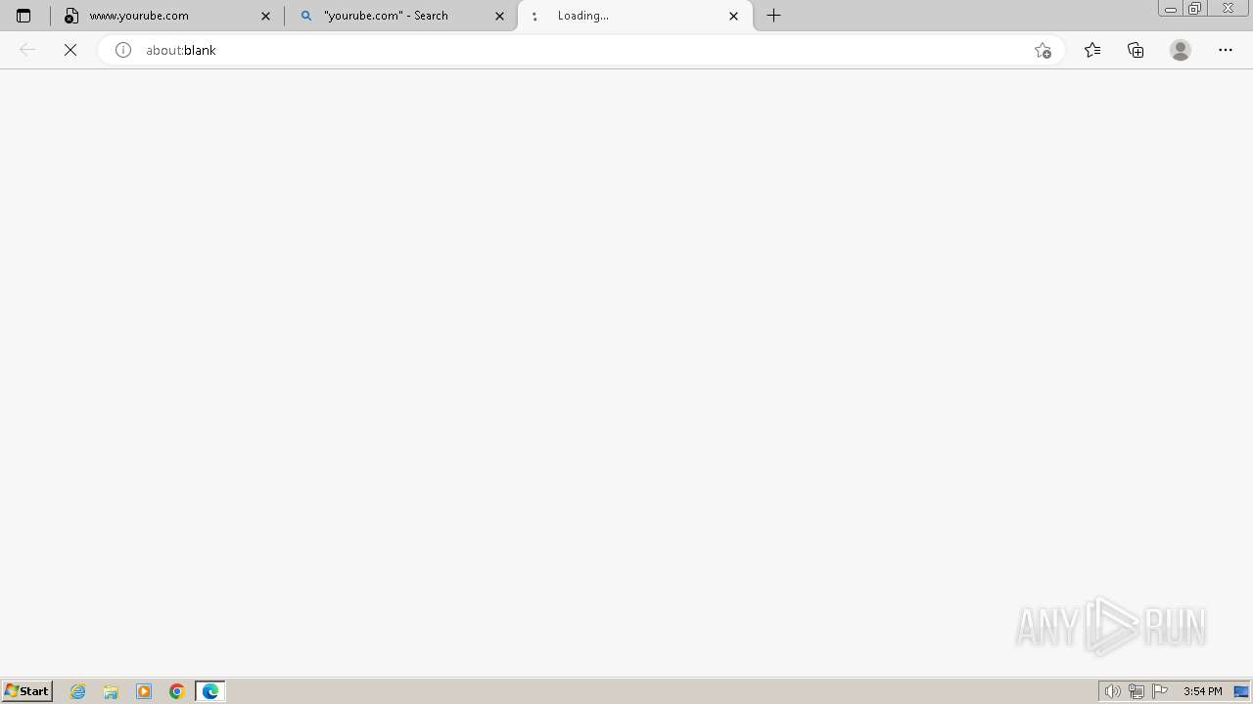1253x704 pixels.
Task: Launch Google Chrome from taskbar
Action: click(x=177, y=691)
